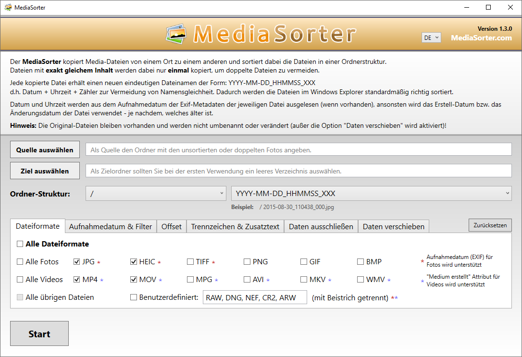Uncheck the HEIC format checkbox
Viewport: 522px width, 357px height.
(134, 262)
